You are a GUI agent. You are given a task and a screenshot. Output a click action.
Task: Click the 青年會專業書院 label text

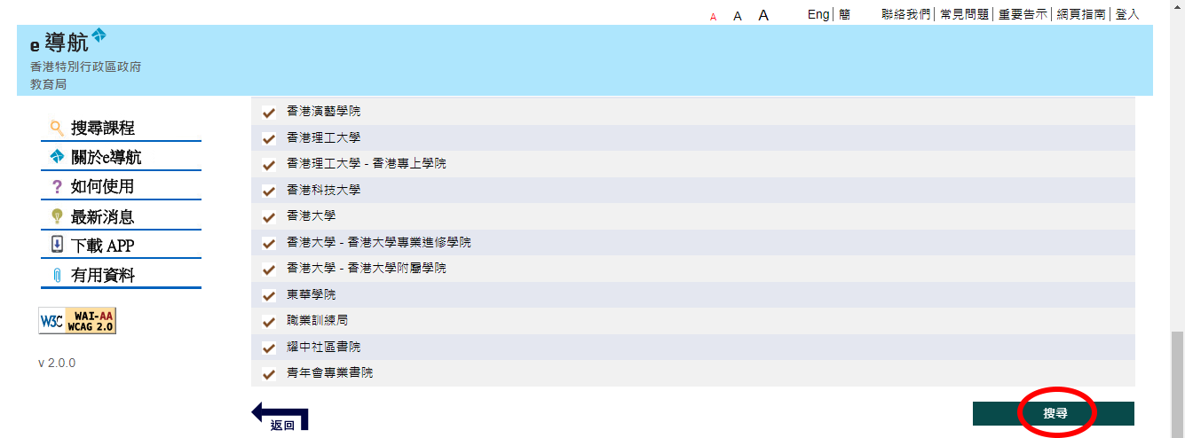coord(330,372)
